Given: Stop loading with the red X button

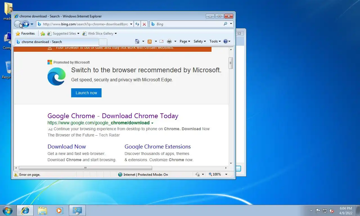Looking at the screenshot, I should 144,24.
